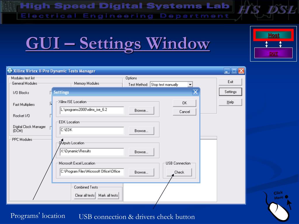299x224 pixels.
Task: Minimize the Xilinx Dynamic Tests Manager window
Action: pos(226,71)
